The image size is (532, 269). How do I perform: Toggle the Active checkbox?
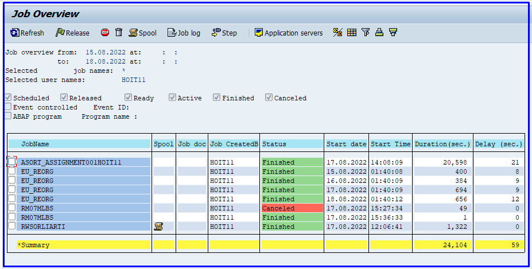pyautogui.click(x=172, y=98)
